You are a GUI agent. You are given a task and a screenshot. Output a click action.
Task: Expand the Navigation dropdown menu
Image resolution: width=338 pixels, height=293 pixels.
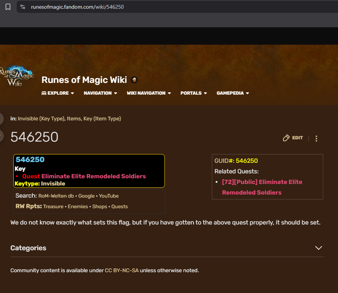[100, 93]
